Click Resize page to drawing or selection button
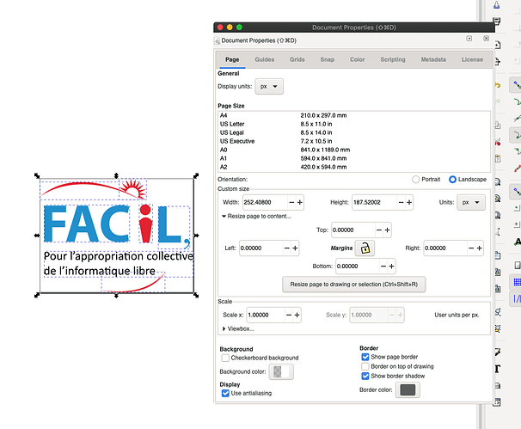 click(353, 284)
